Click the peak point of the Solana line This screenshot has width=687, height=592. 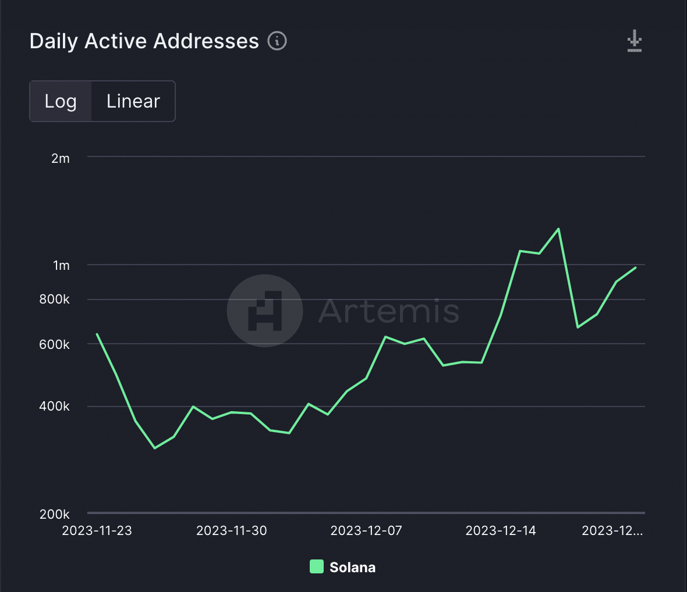(x=558, y=229)
